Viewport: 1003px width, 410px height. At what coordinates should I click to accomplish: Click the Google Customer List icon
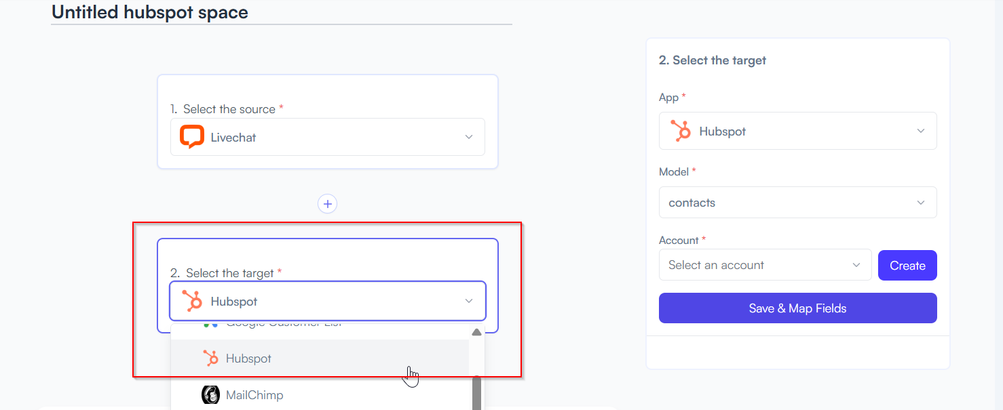[210, 325]
